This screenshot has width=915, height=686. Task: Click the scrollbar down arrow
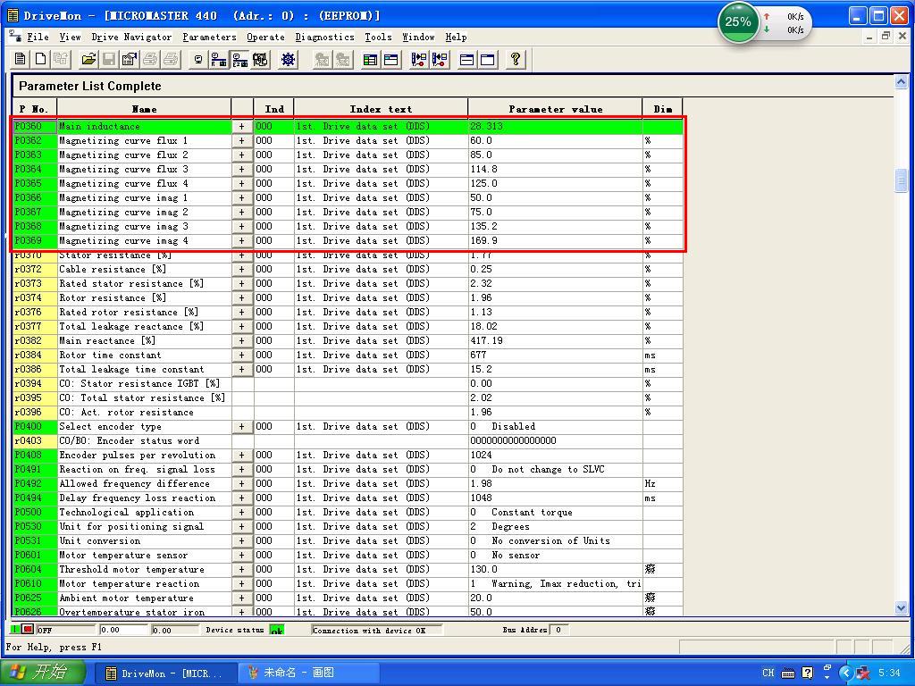click(x=901, y=607)
